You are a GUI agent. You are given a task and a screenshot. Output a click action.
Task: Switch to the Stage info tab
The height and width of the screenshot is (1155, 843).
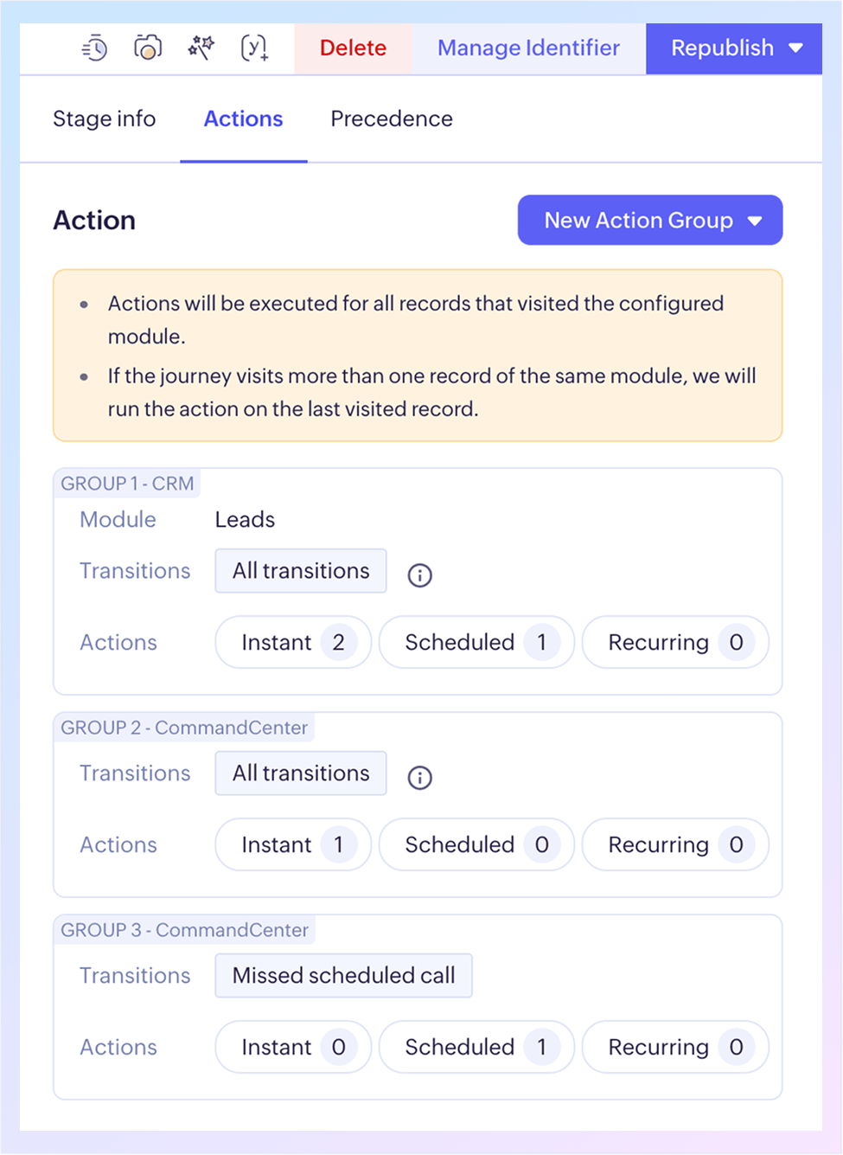click(105, 119)
